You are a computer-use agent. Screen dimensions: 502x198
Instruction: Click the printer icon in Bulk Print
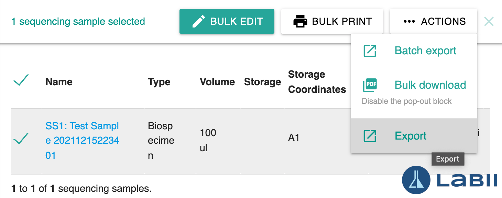(x=300, y=21)
